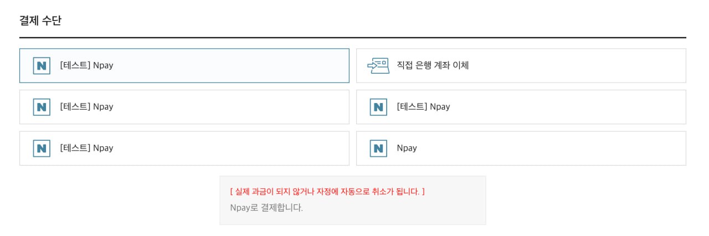Choose 직접 은행 계좌 이체 payment method

pyautogui.click(x=433, y=65)
